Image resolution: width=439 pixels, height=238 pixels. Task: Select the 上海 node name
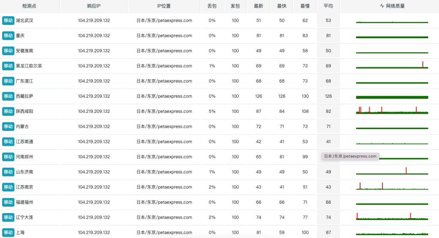point(20,232)
